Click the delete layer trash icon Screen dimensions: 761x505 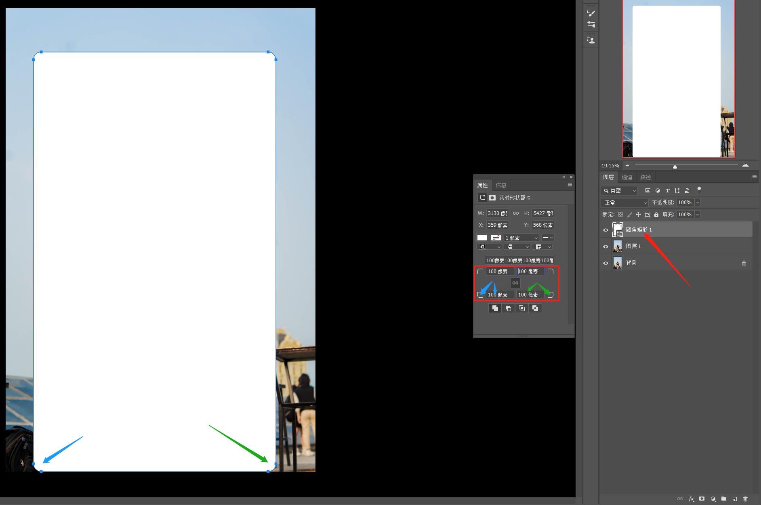tap(745, 499)
